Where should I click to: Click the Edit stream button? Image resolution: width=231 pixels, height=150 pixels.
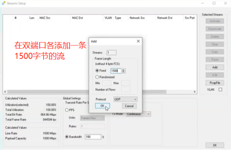[215, 75]
